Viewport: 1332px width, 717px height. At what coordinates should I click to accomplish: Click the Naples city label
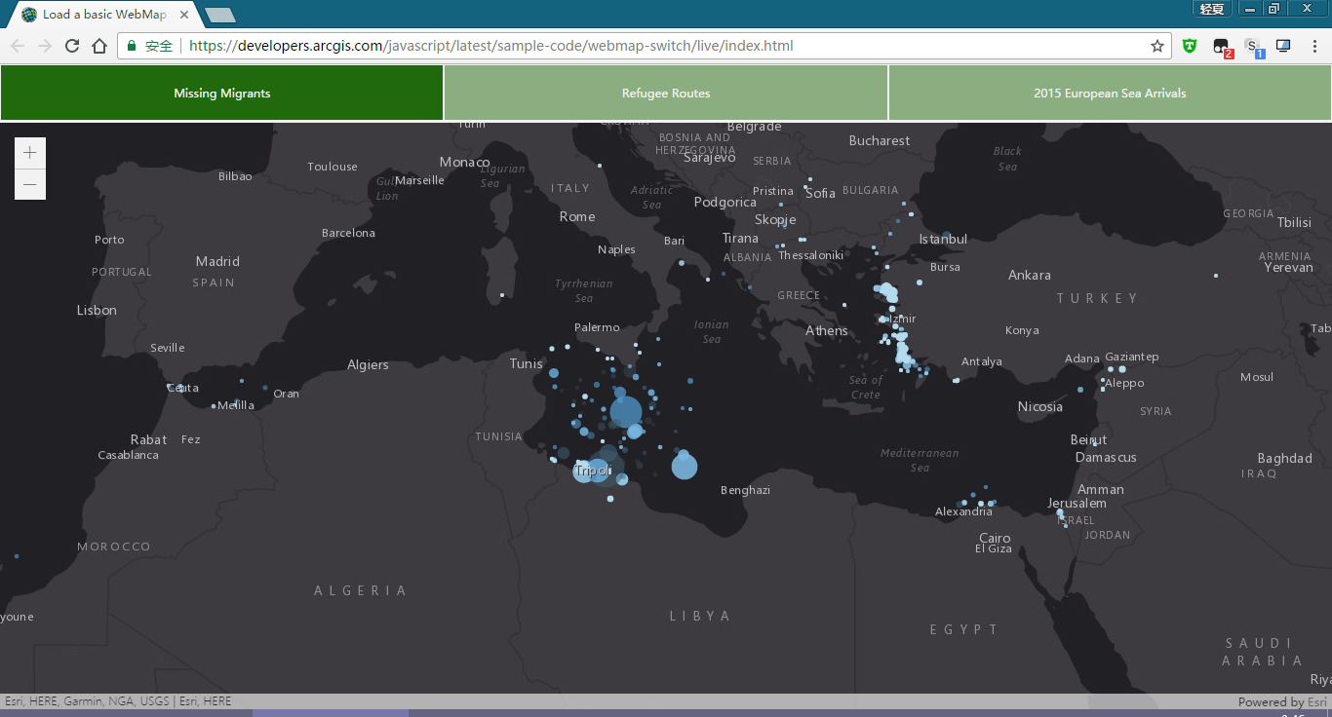(x=616, y=249)
